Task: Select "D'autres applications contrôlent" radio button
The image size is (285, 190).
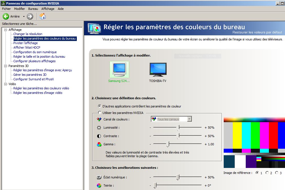Action: click(x=100, y=106)
